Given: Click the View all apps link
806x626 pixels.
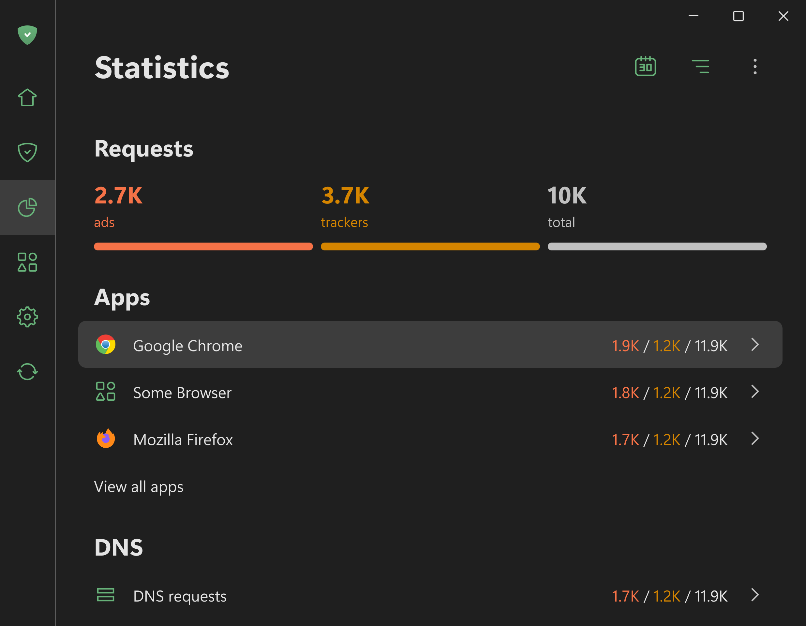Looking at the screenshot, I should tap(139, 487).
